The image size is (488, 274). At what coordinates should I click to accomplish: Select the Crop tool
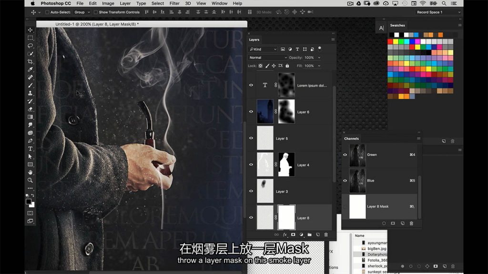point(30,61)
